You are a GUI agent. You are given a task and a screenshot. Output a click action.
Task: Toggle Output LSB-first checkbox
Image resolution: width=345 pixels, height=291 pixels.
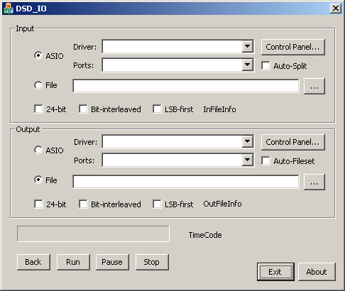[x=157, y=204]
